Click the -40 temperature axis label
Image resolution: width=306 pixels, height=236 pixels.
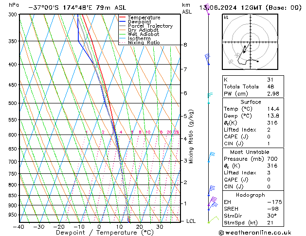(19, 227)
